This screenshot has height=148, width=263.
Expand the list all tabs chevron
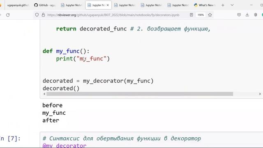(232, 5)
